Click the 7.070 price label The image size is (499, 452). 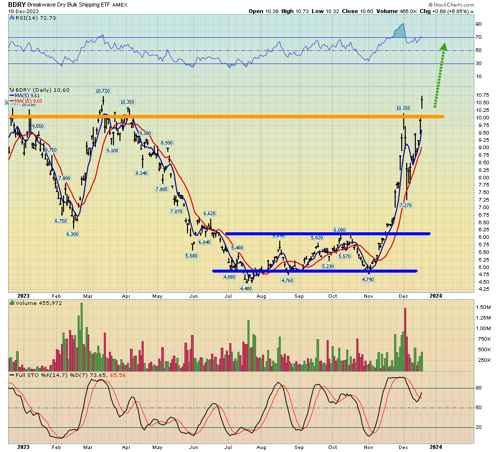click(176, 212)
